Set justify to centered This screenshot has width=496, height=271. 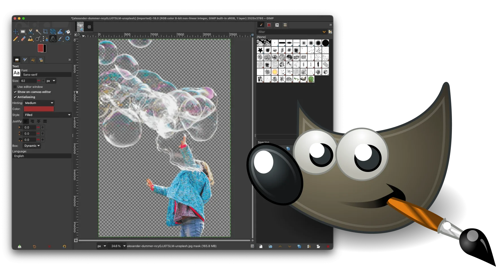click(x=38, y=121)
